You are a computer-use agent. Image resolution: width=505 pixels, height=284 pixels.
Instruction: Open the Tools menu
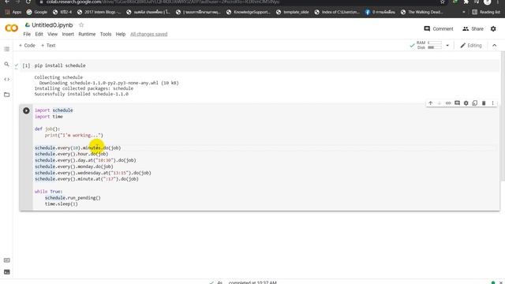[106, 34]
